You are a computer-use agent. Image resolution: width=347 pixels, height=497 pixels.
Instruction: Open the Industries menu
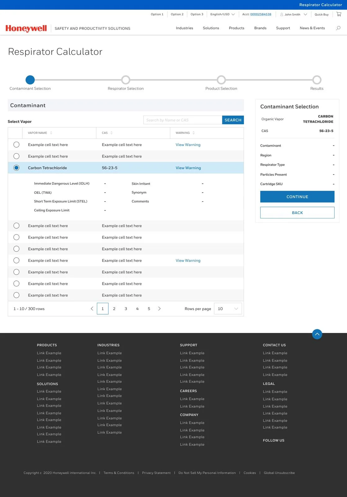[184, 28]
